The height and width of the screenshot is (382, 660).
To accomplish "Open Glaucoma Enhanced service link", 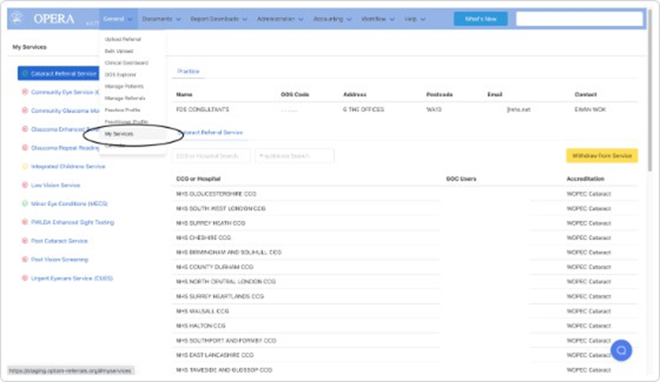I will pos(65,129).
